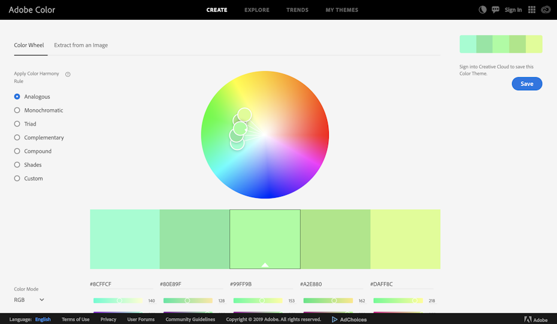This screenshot has width=557, height=324.
Task: Click the red slider handle at 140
Action: click(119, 301)
